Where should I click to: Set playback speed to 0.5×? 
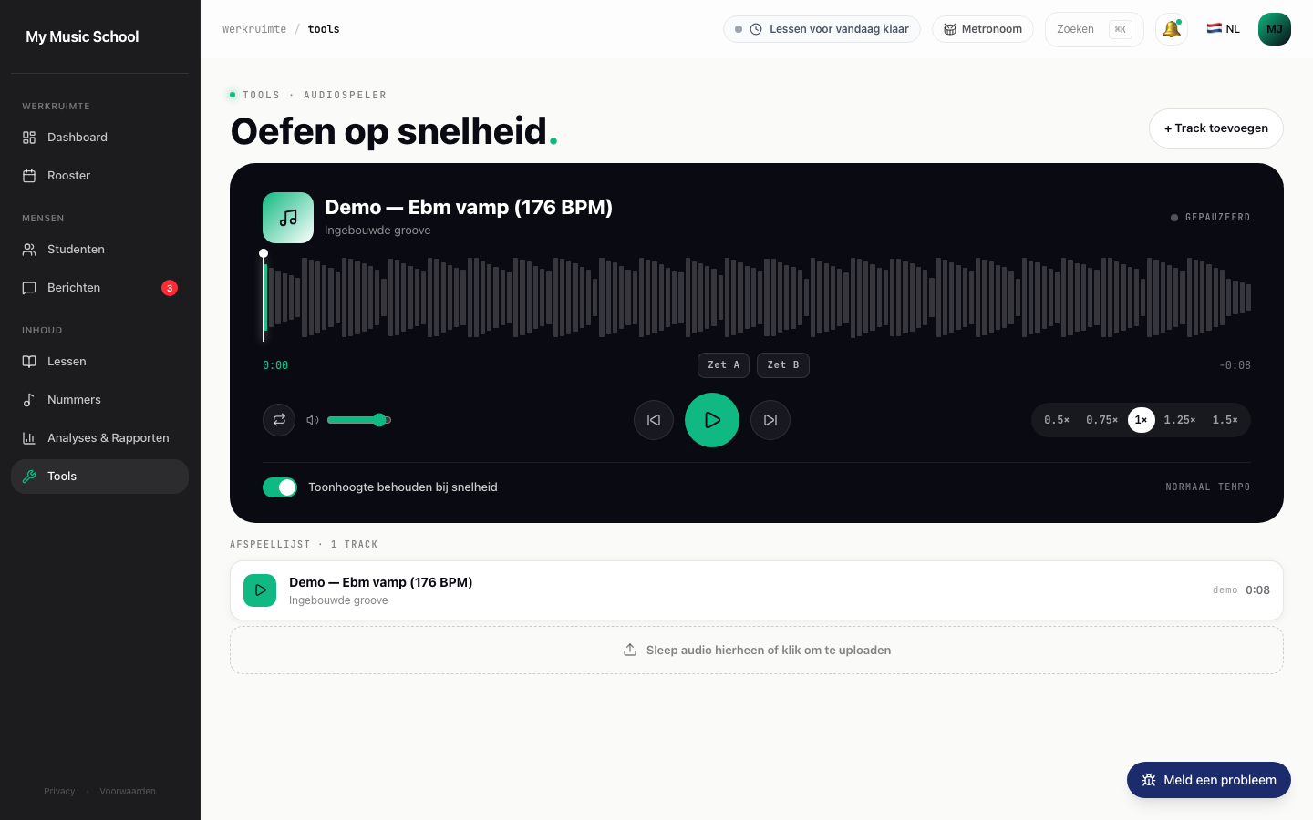point(1057,420)
